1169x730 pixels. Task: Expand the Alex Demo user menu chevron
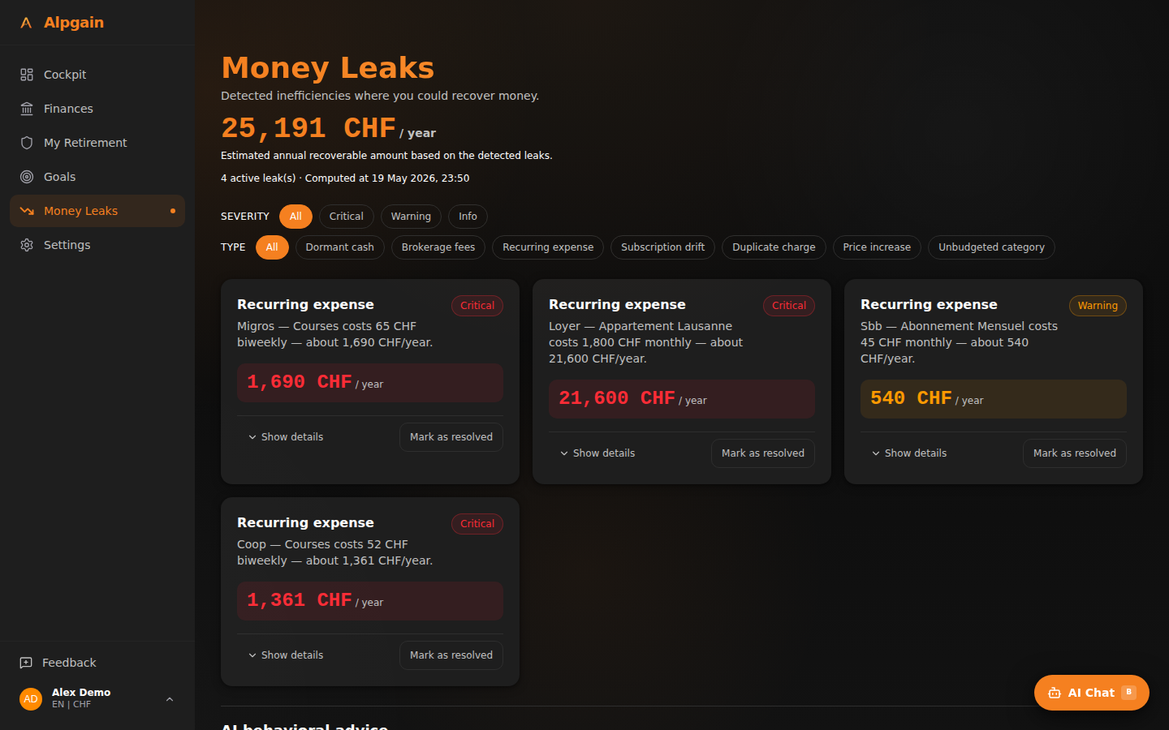tap(170, 699)
